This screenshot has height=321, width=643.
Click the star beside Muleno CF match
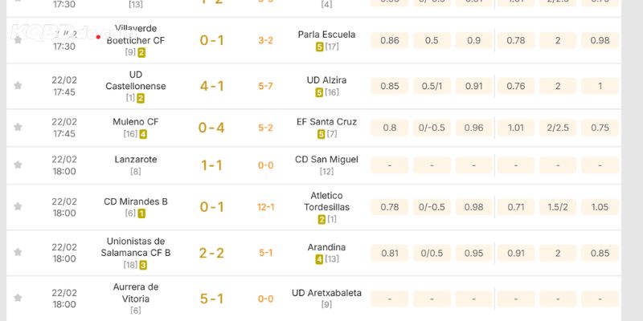pyautogui.click(x=18, y=128)
